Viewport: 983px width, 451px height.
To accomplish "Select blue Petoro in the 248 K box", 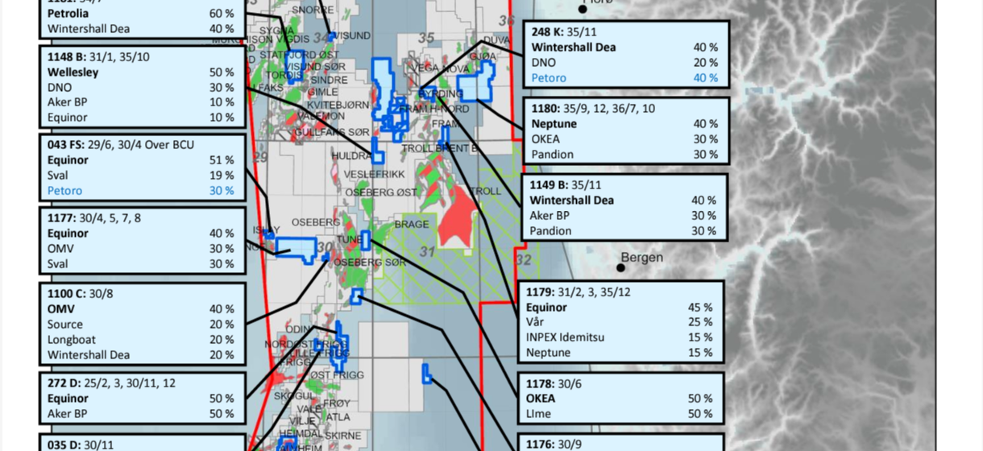I will [x=549, y=78].
